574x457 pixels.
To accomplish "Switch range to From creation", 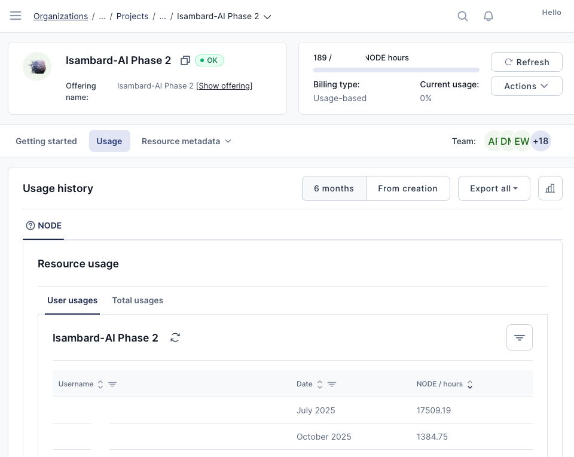I will (x=408, y=188).
